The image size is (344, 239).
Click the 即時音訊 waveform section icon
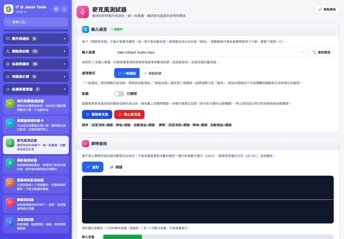(86, 144)
